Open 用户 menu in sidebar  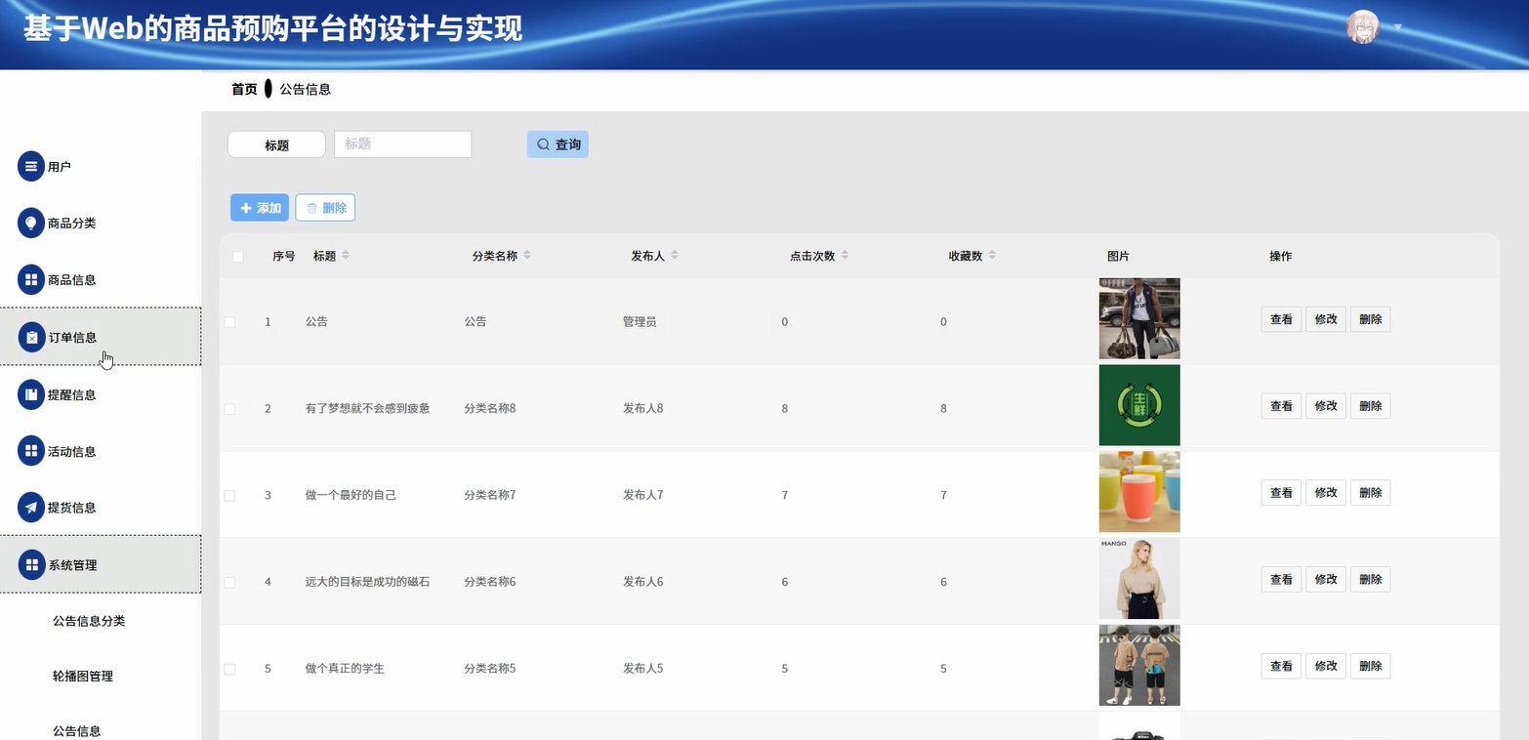(x=101, y=166)
